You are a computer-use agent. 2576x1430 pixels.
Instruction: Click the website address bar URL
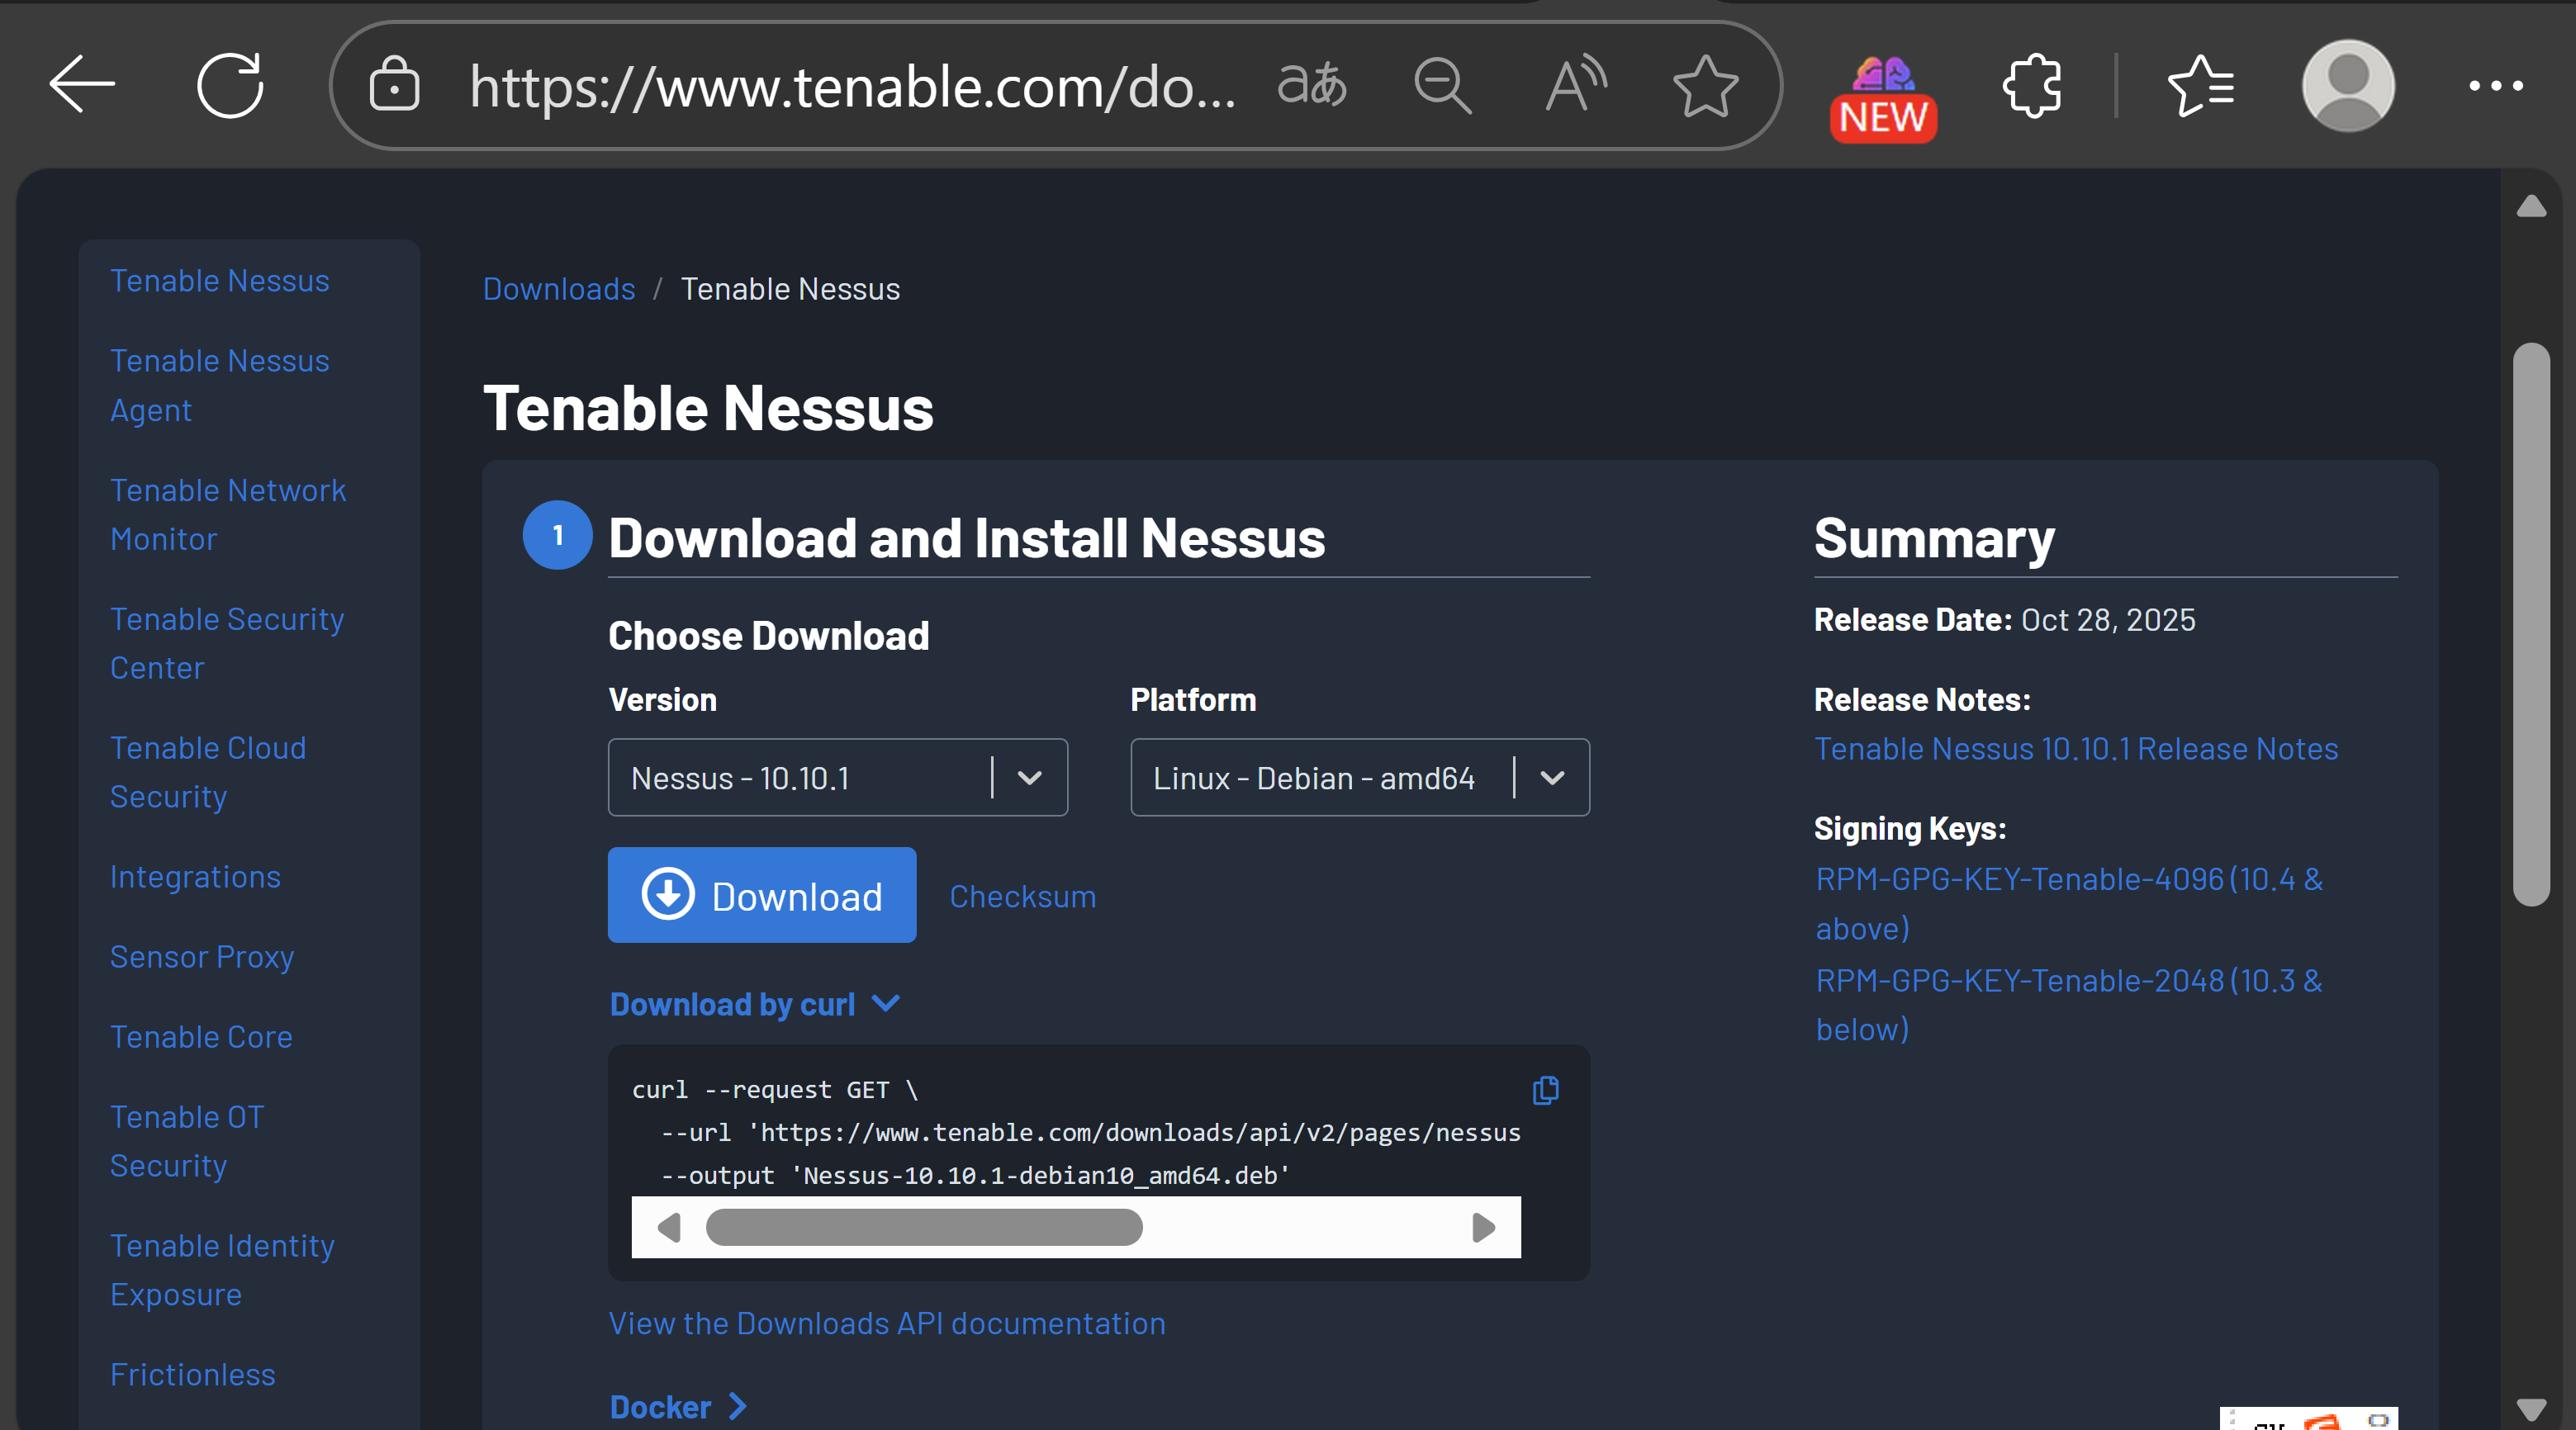pos(852,86)
